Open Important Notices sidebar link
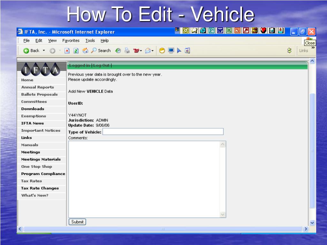 [41, 130]
